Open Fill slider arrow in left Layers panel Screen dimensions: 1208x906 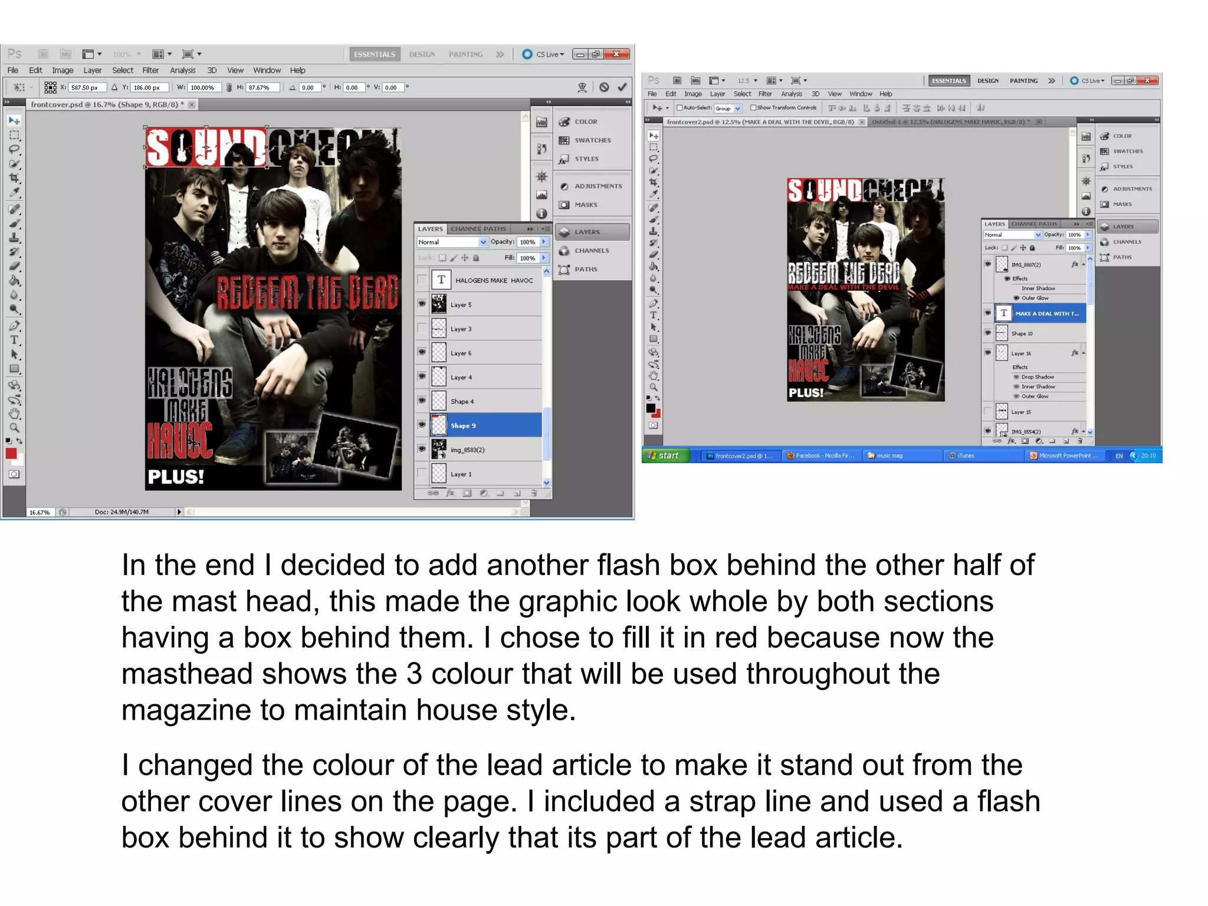[x=543, y=258]
